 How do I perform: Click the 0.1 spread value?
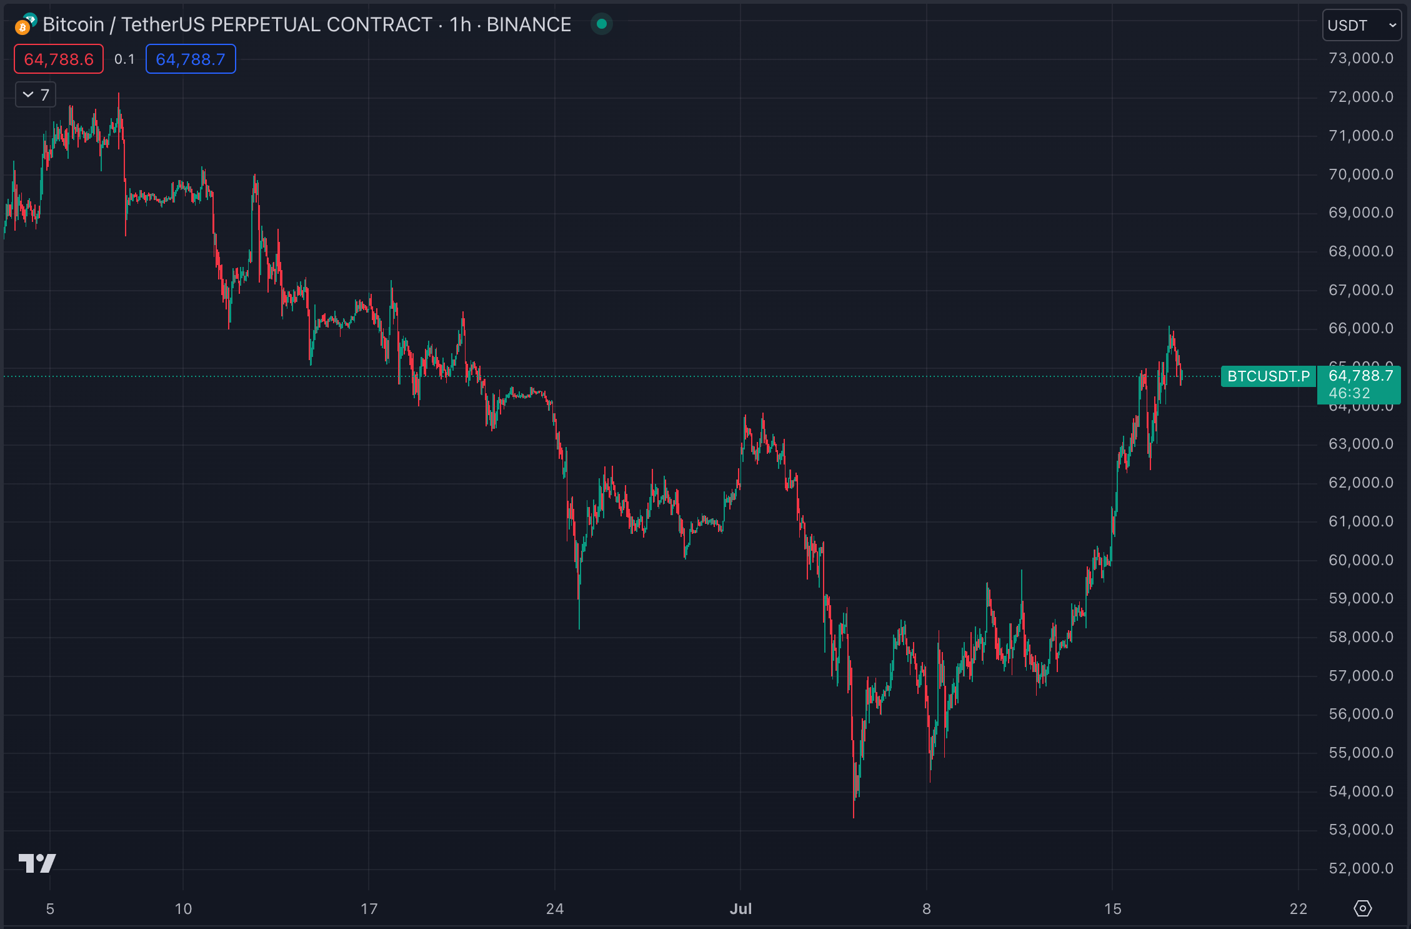click(x=124, y=59)
